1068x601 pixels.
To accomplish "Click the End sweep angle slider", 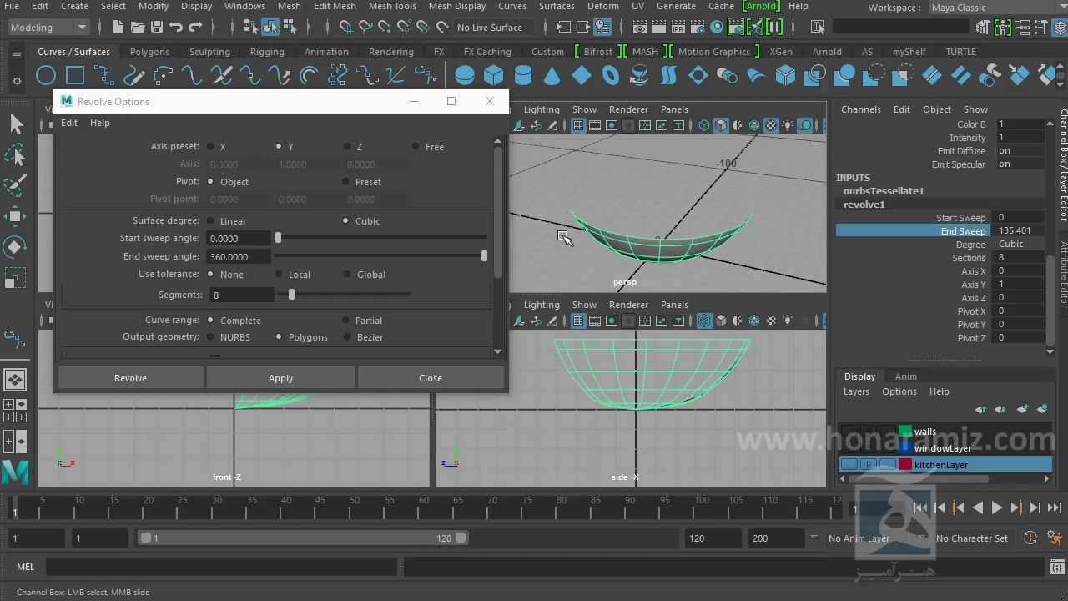I will click(382, 256).
